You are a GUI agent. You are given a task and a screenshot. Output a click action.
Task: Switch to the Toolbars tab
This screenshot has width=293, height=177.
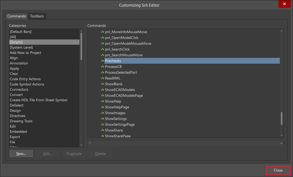[37, 16]
